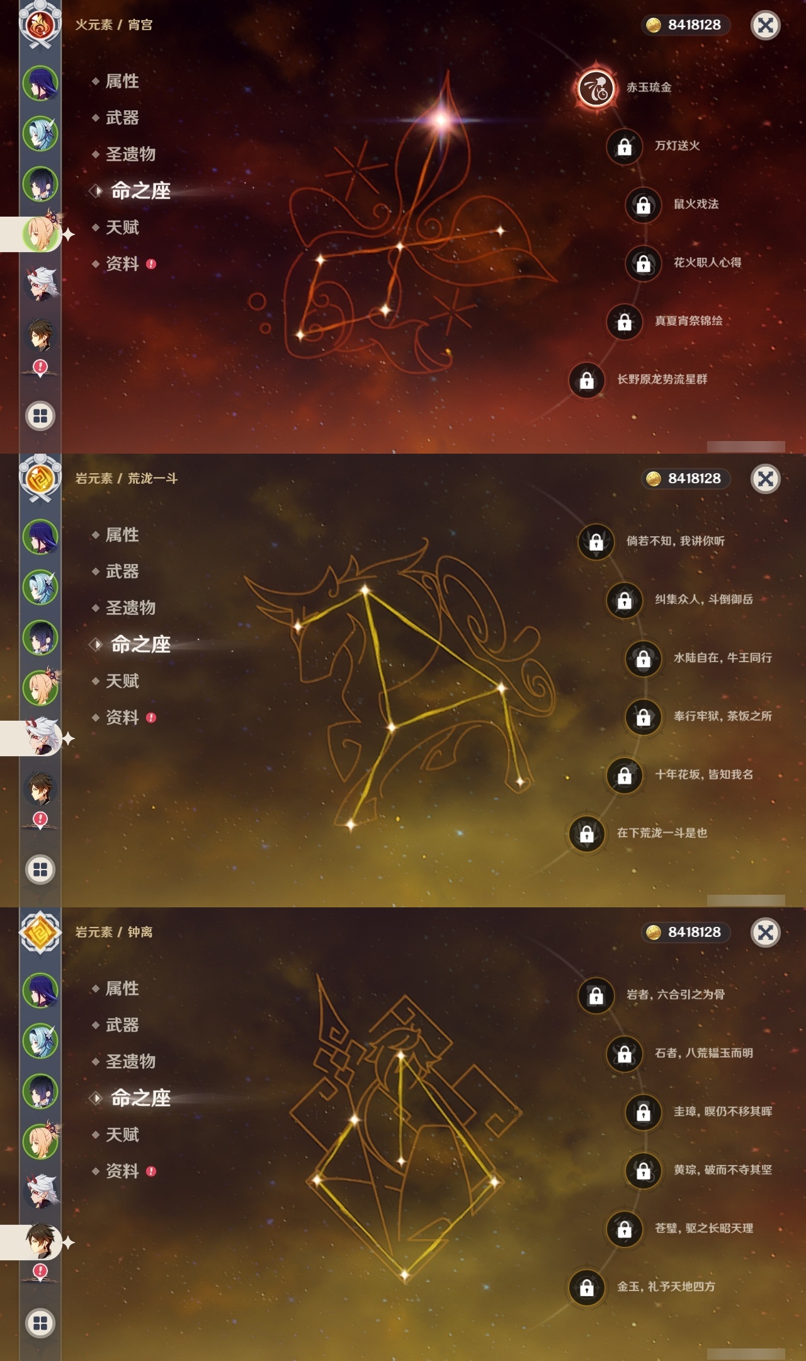This screenshot has height=1361, width=806.
Task: Open 资料 tab with red alert in 宵宫 panel
Action: (123, 264)
